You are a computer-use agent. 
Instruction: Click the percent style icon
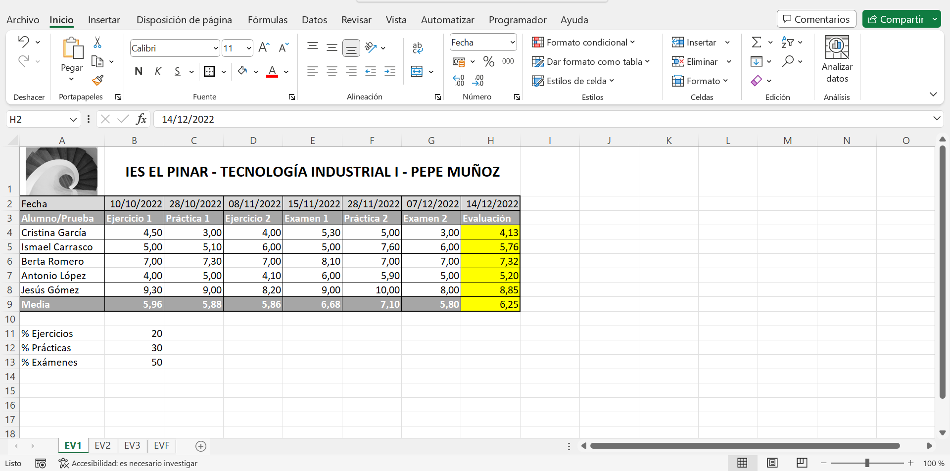coord(489,61)
